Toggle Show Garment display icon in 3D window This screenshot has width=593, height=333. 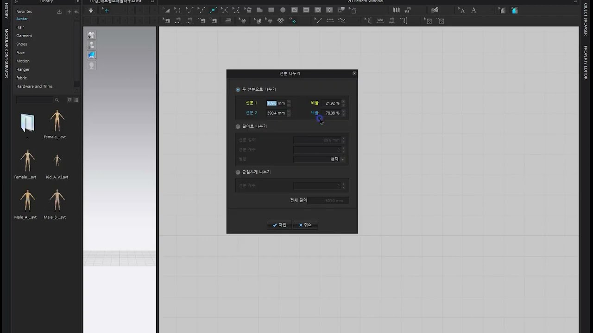pos(92,35)
